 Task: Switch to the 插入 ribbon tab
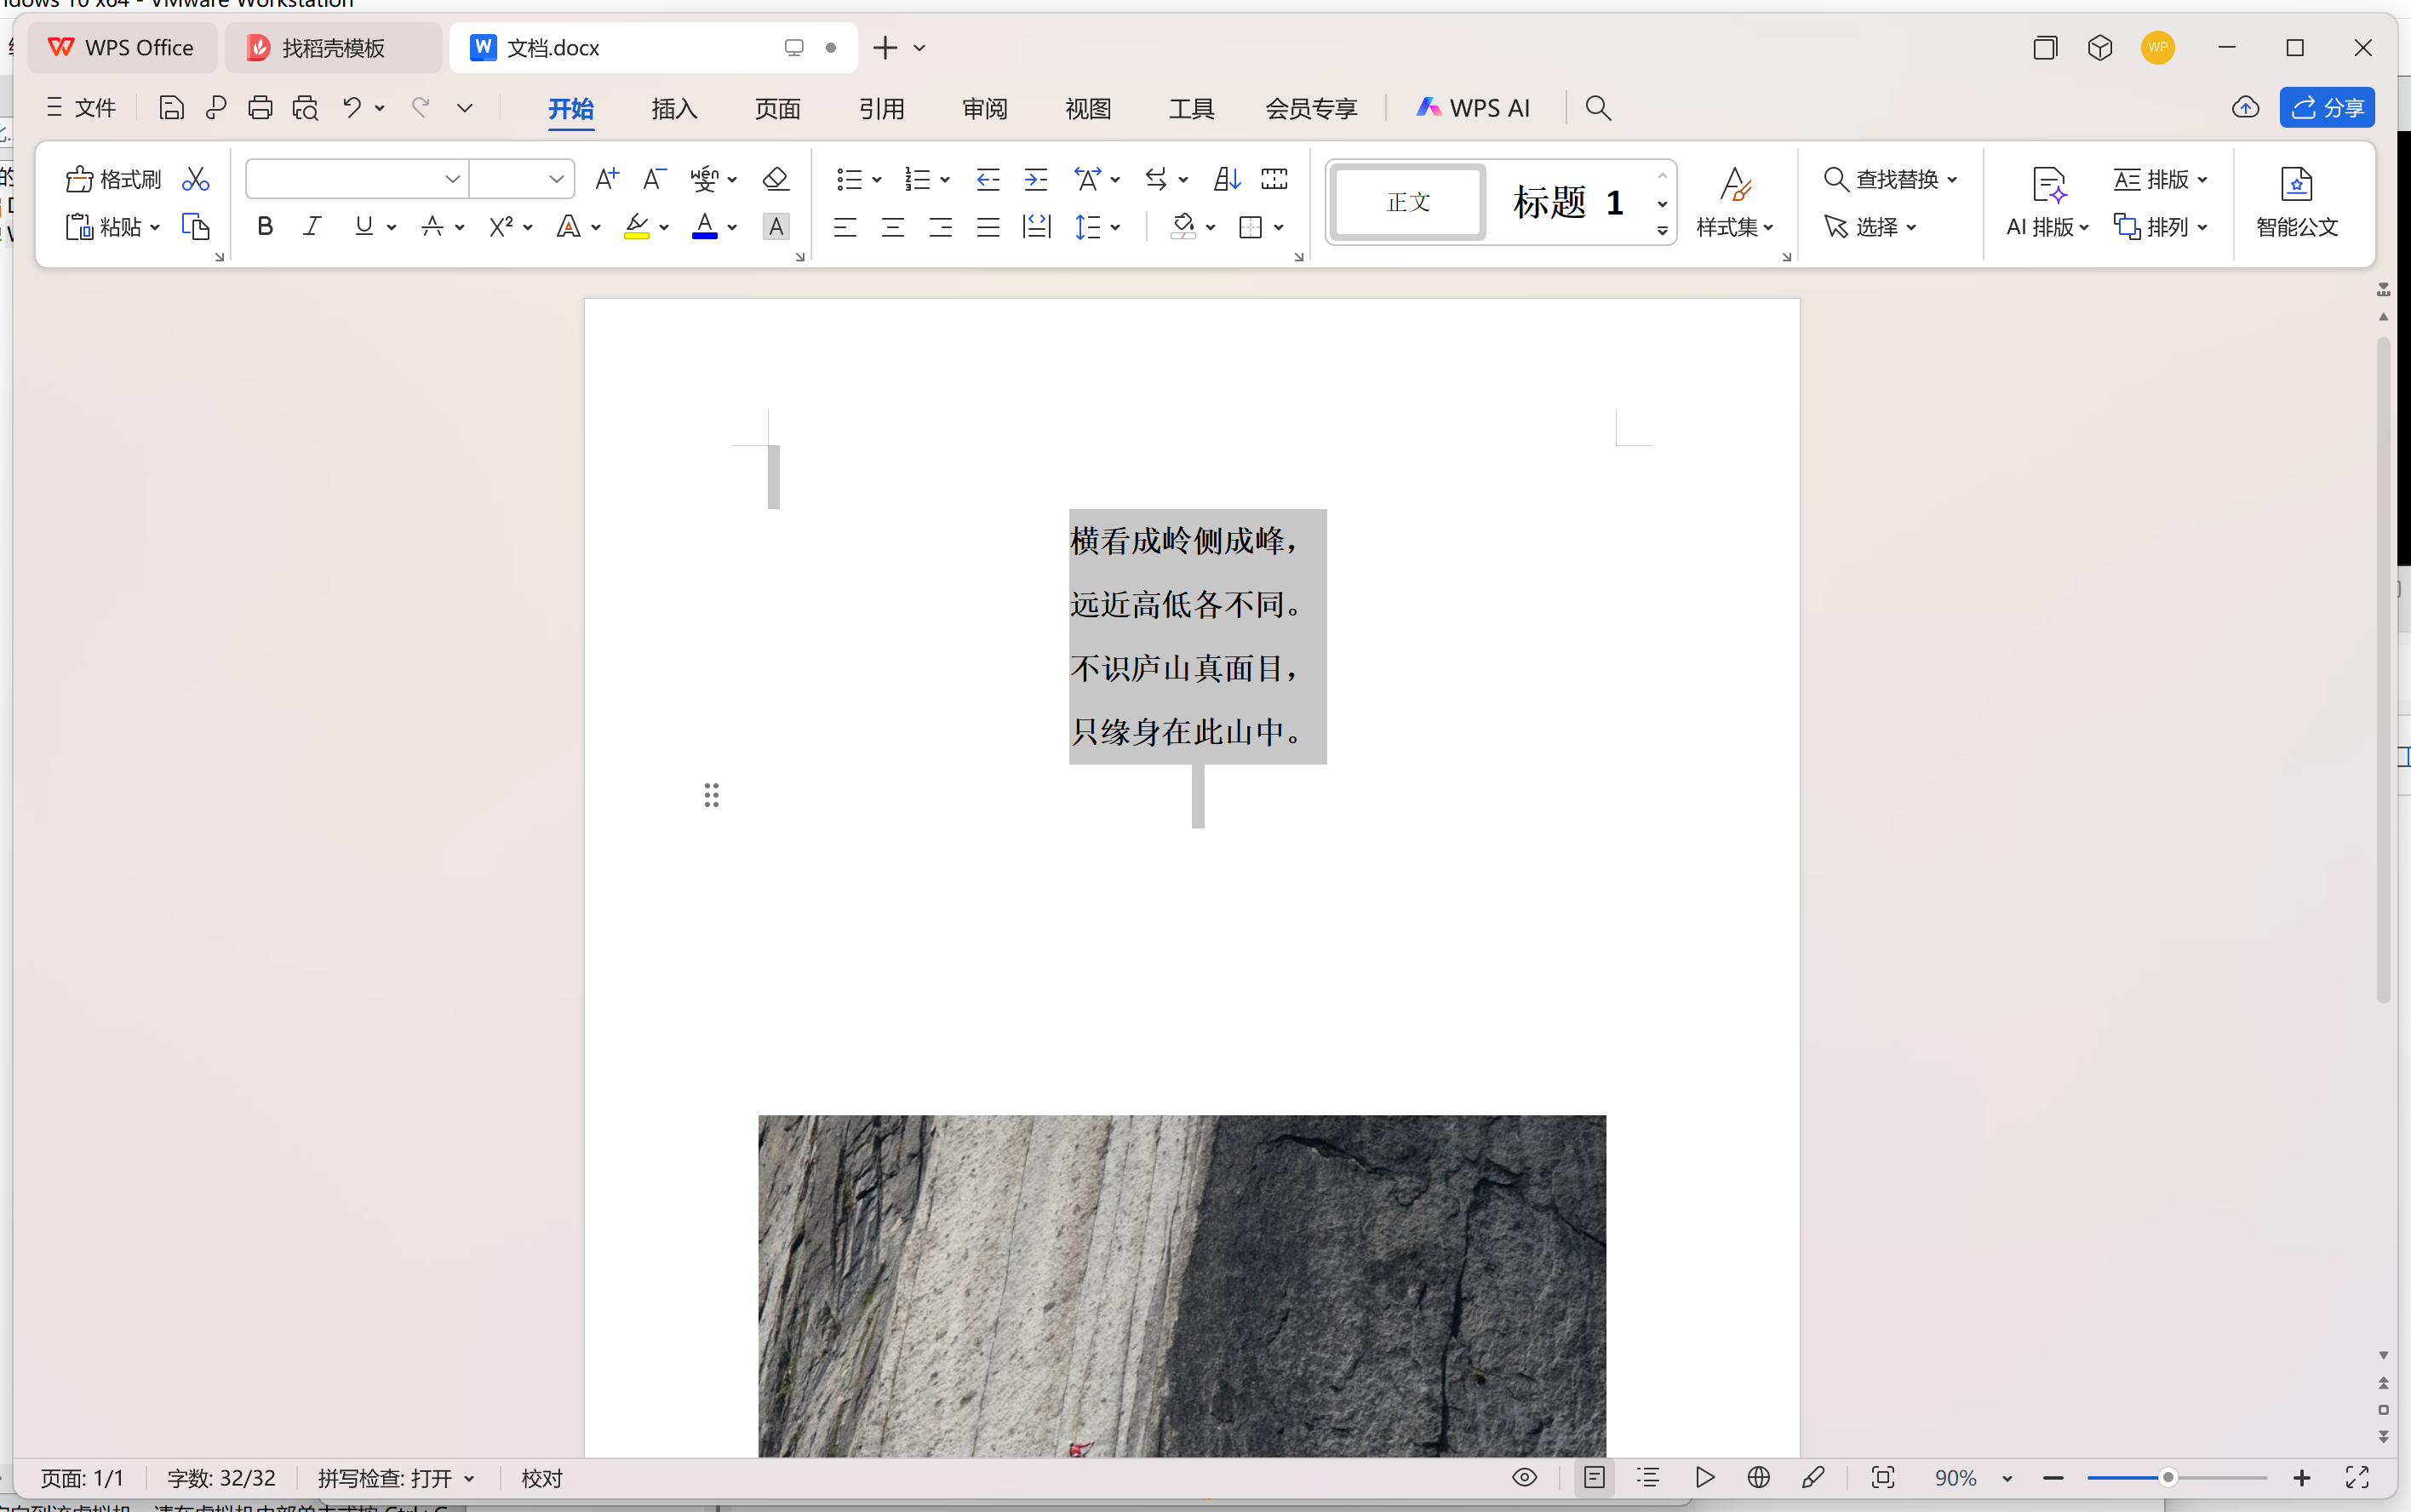click(674, 108)
